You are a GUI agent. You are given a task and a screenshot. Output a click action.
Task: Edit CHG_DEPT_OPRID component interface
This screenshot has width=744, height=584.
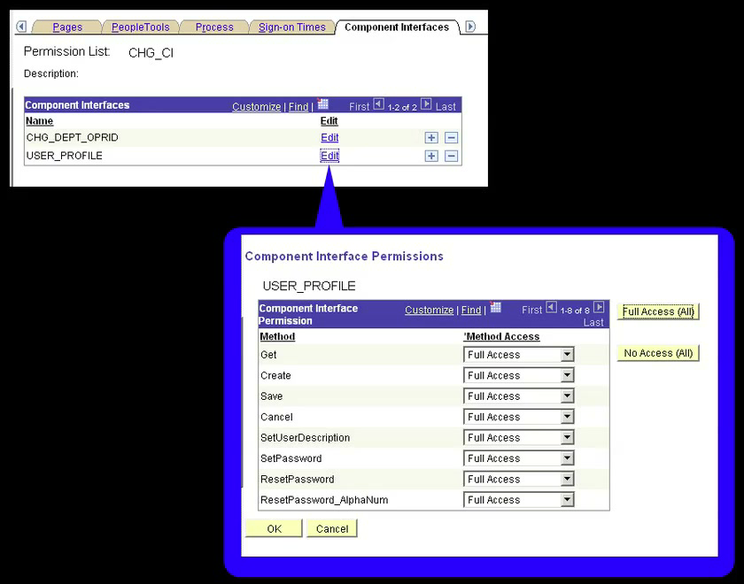tap(329, 137)
